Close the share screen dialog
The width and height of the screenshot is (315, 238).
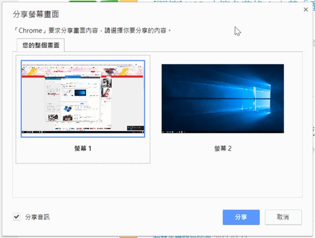pos(305,10)
